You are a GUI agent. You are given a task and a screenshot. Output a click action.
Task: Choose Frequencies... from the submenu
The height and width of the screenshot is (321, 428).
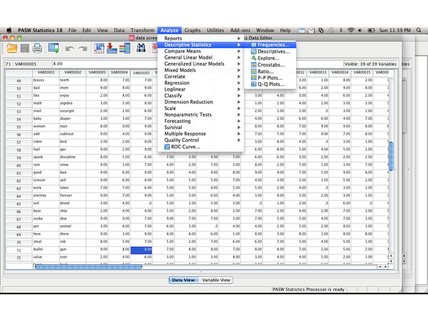[x=270, y=45]
